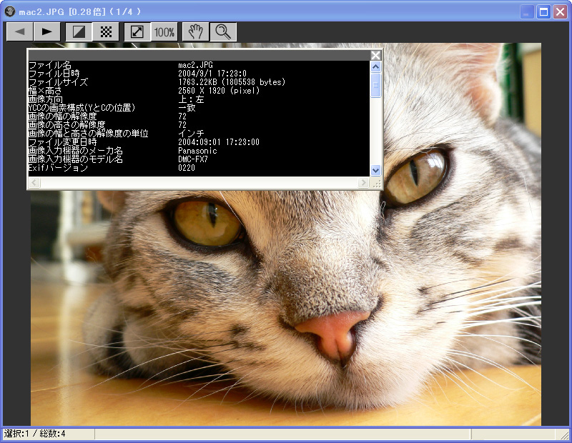Set zoom to 100% actual size
Screen dimensions: 572x443
coord(164,31)
